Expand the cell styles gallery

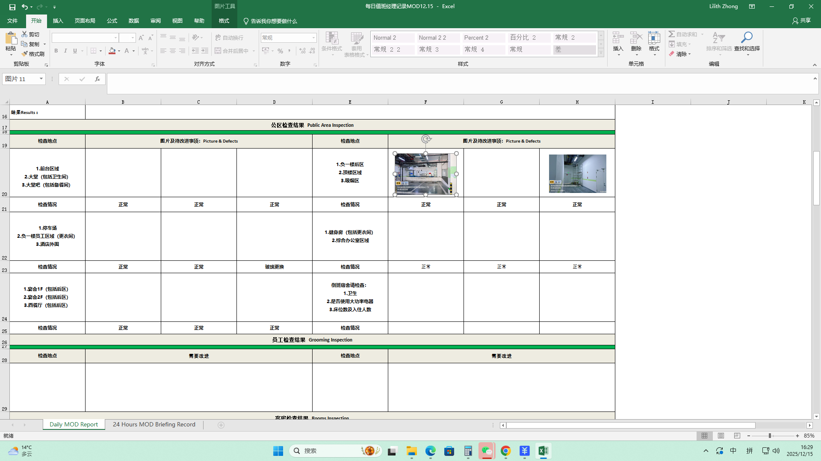(601, 53)
